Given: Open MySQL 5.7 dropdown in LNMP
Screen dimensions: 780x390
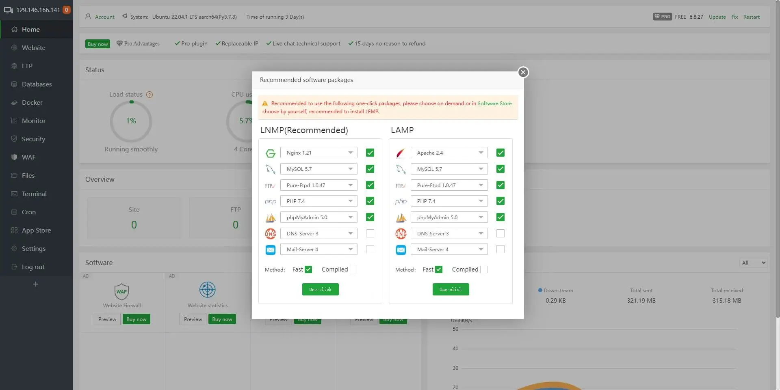Looking at the screenshot, I should pos(319,169).
